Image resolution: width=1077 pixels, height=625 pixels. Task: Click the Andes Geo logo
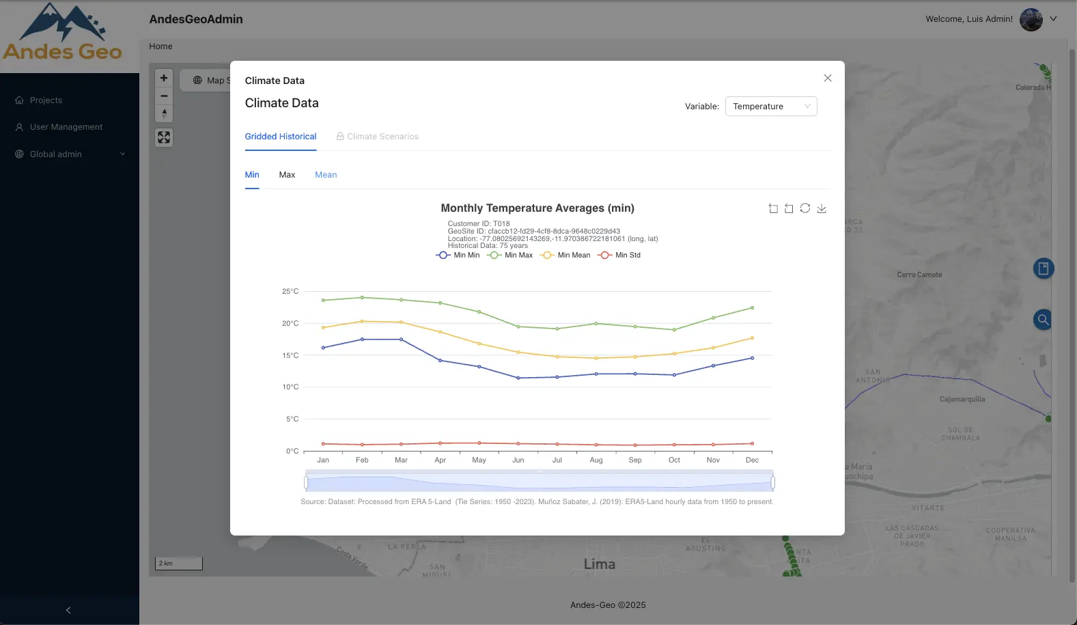point(63,33)
